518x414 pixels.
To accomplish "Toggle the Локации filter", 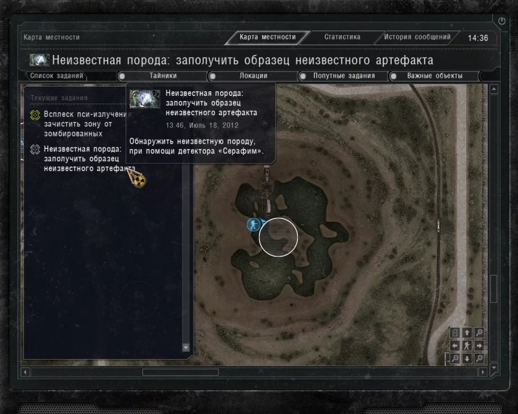I will click(253, 76).
